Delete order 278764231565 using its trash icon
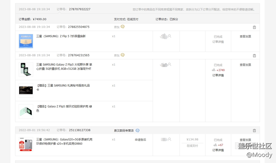 [x=254, y=55]
